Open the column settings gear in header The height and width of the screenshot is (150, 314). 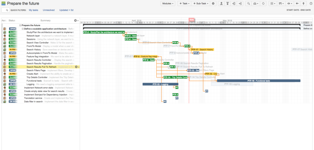pyautogui.click(x=76, y=21)
